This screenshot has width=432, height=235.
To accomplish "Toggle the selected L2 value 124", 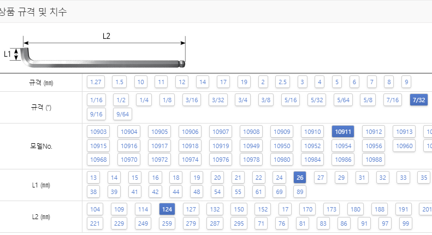I will pyautogui.click(x=167, y=209).
